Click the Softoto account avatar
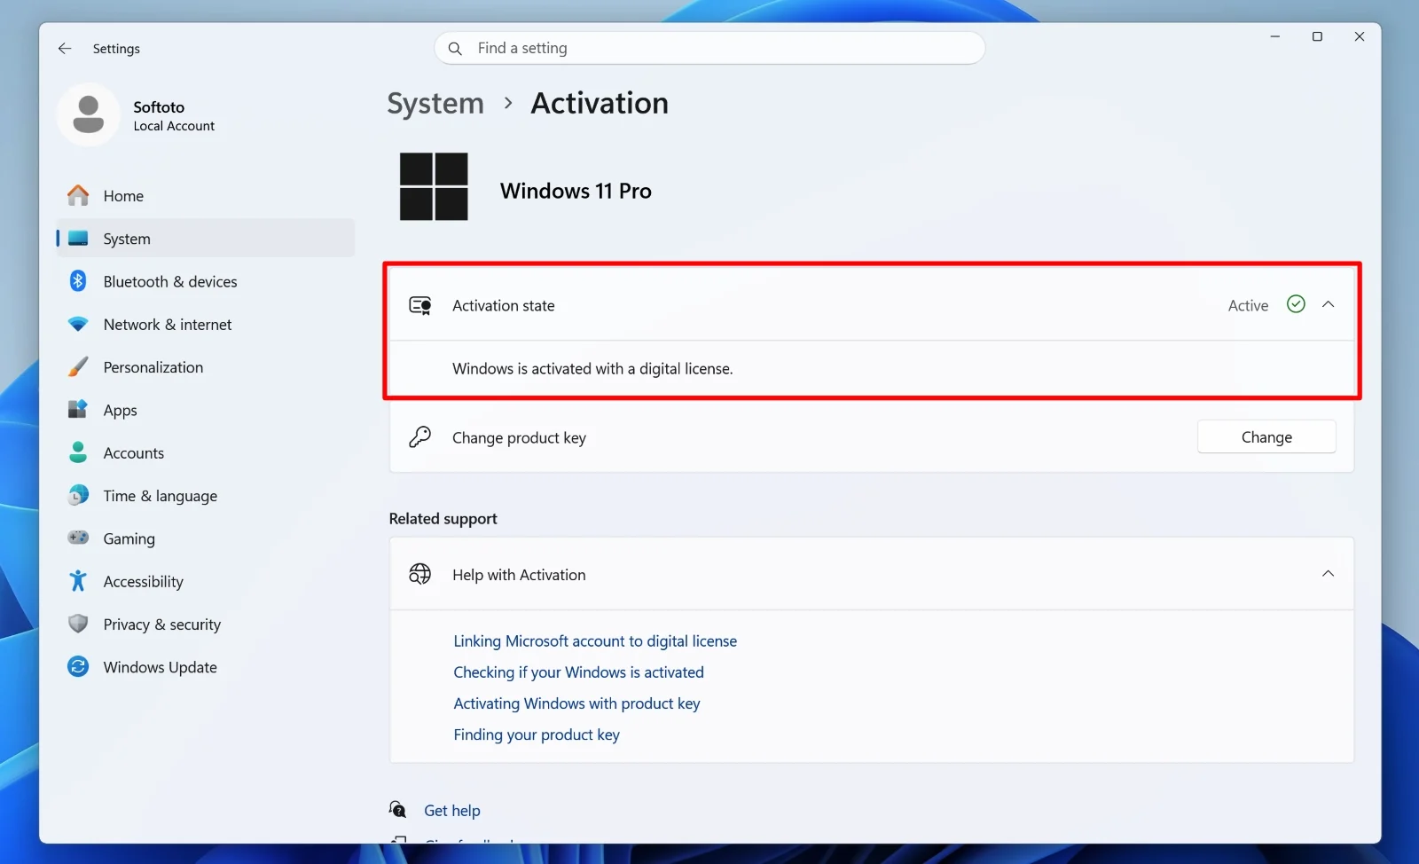Screen dimensions: 1419x864 [x=88, y=115]
